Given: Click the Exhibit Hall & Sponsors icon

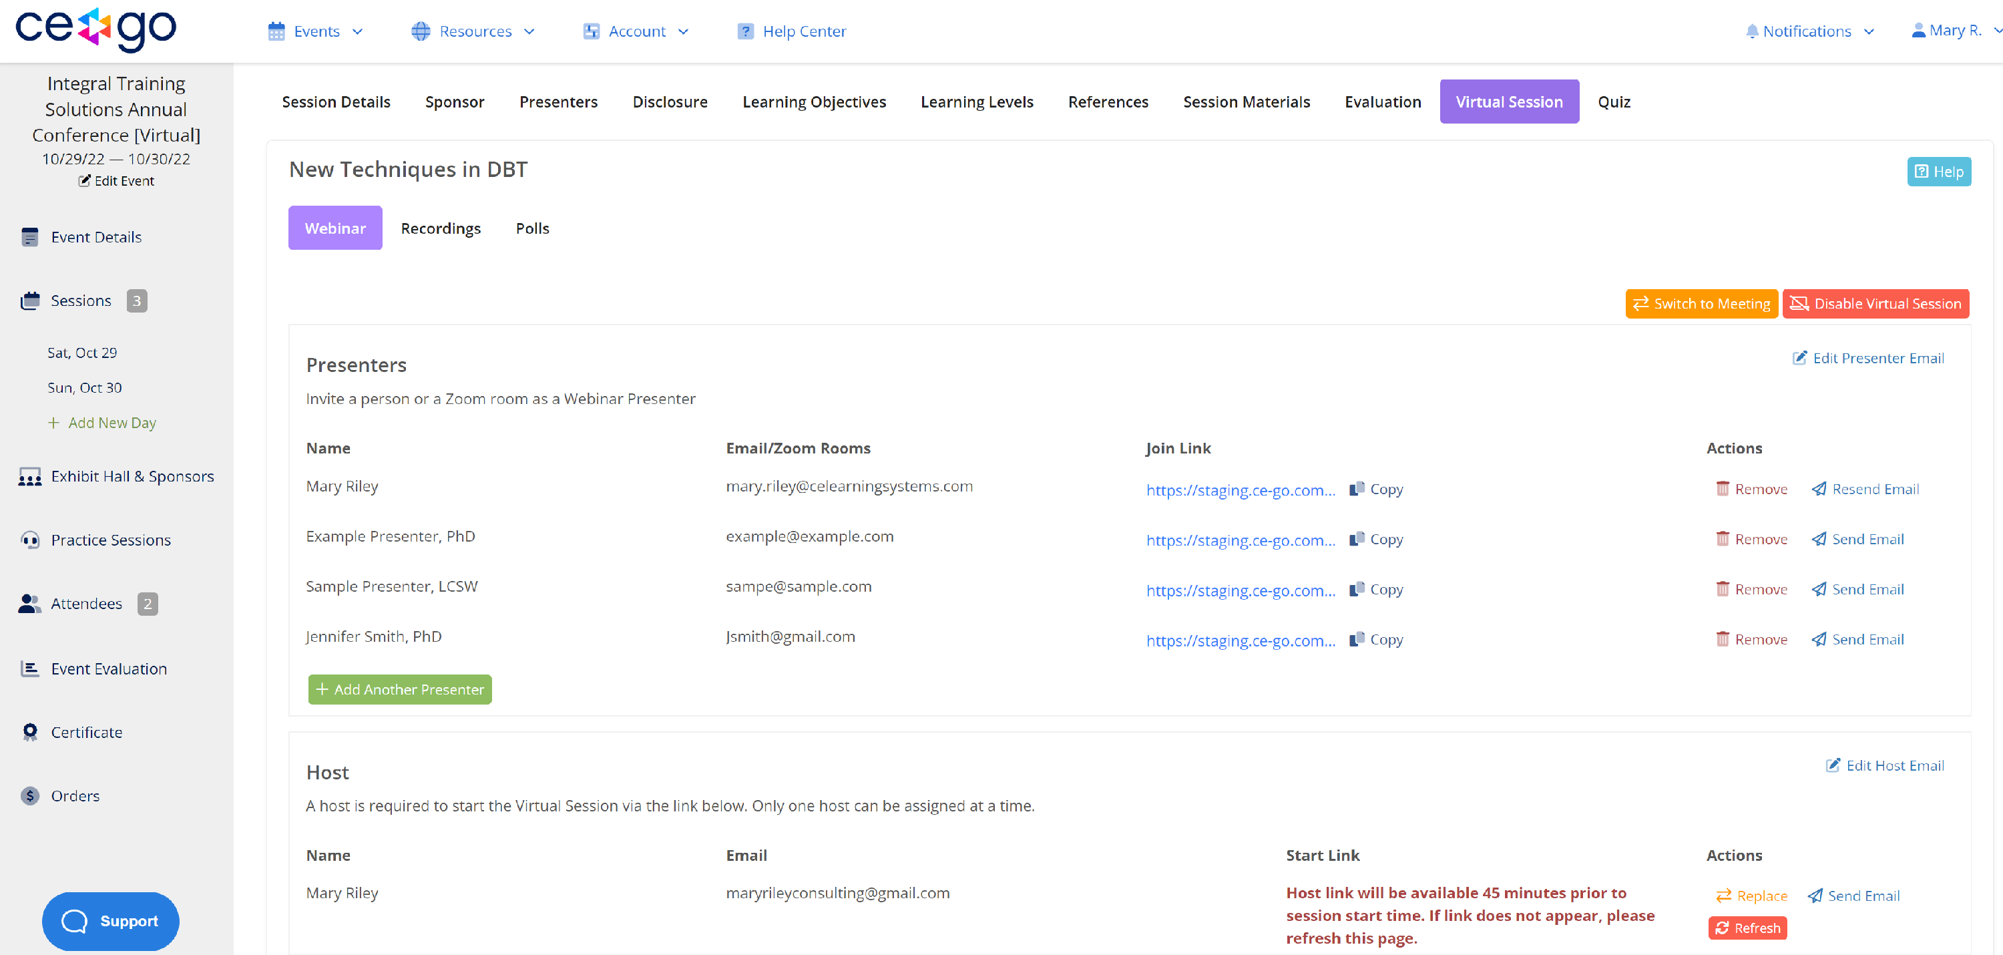Looking at the screenshot, I should 30,476.
